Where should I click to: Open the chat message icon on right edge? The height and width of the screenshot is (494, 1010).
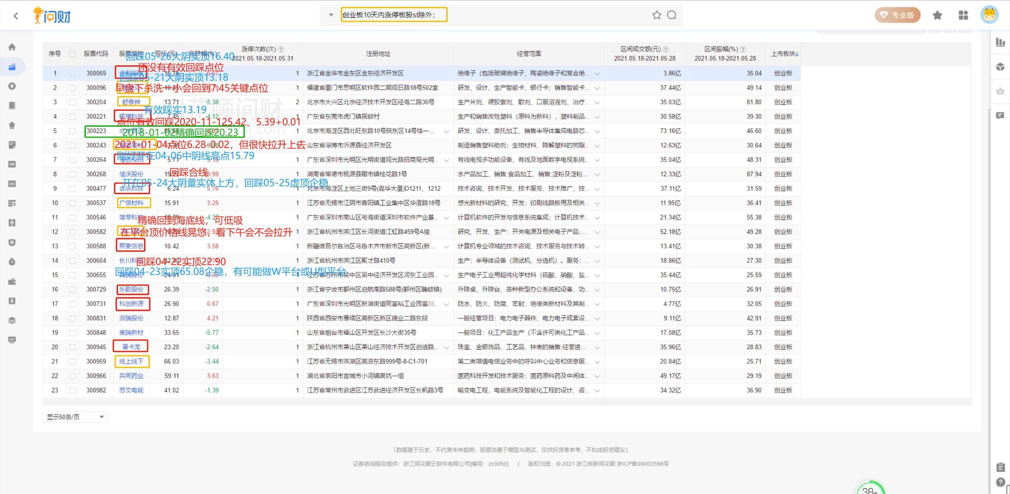(x=1000, y=116)
